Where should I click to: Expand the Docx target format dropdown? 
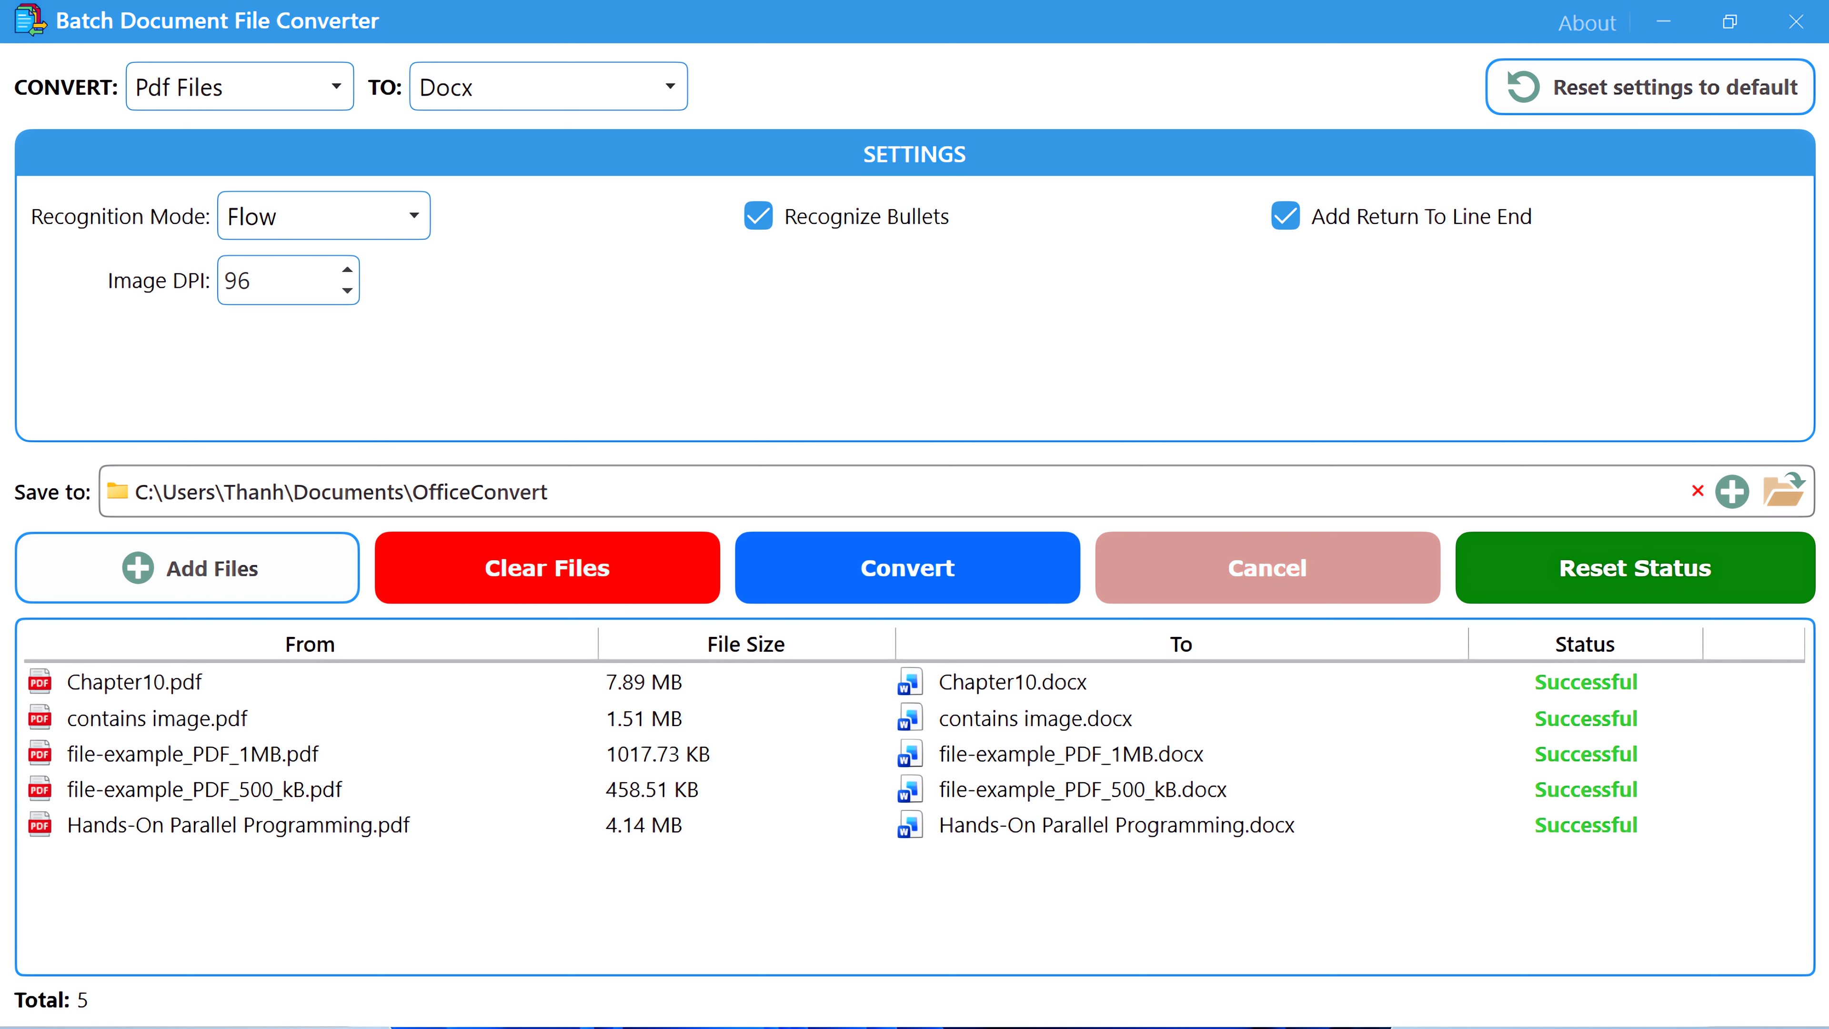click(548, 87)
